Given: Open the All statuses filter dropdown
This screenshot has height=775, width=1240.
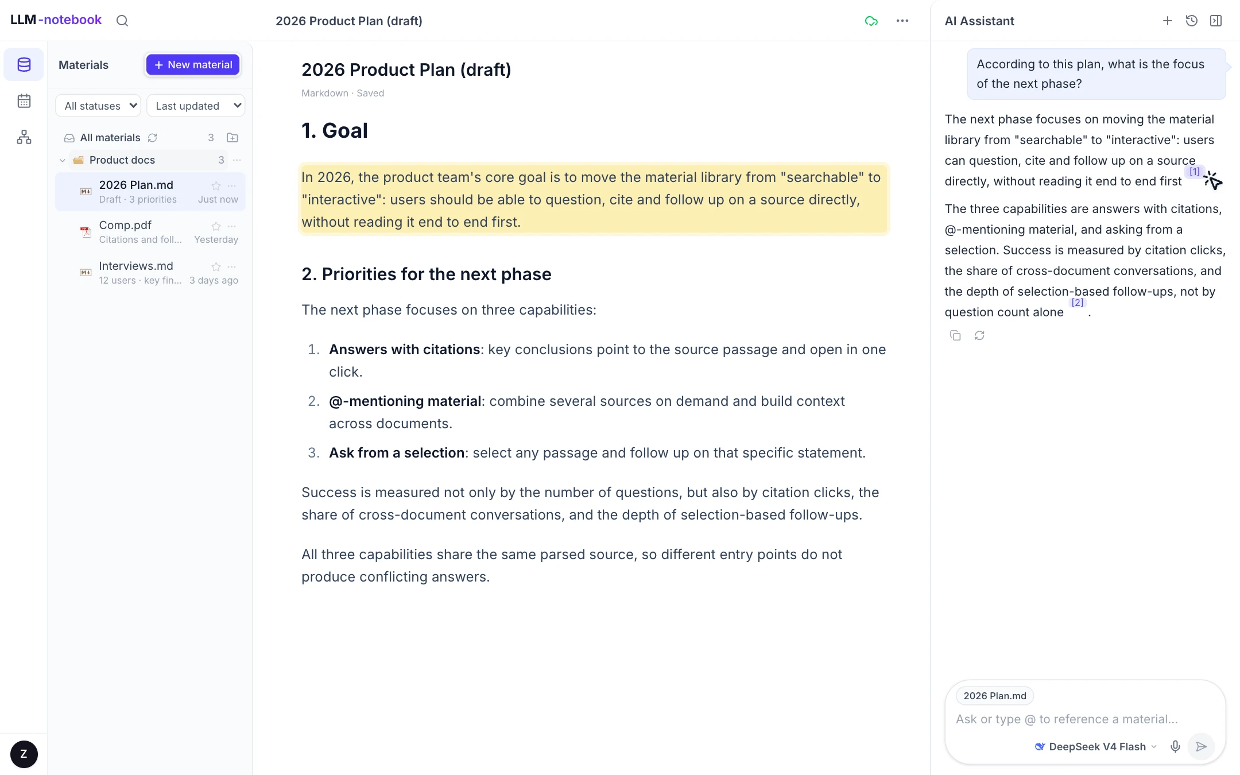Looking at the screenshot, I should click(x=98, y=106).
